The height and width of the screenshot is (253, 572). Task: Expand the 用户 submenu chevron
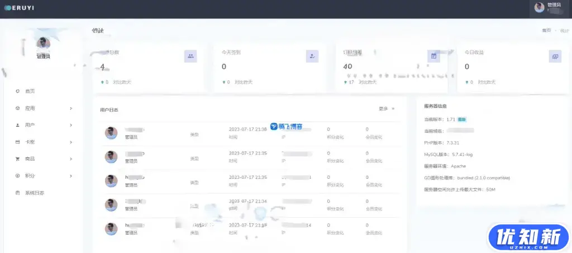(70, 125)
